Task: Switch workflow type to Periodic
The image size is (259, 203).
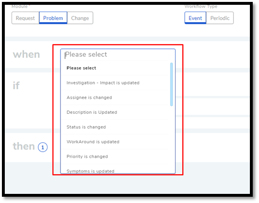Action: [220, 18]
